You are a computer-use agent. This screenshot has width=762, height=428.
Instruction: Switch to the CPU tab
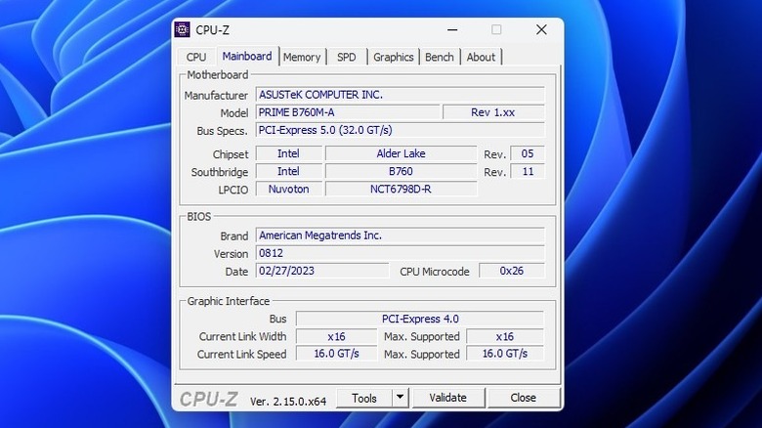pyautogui.click(x=196, y=57)
